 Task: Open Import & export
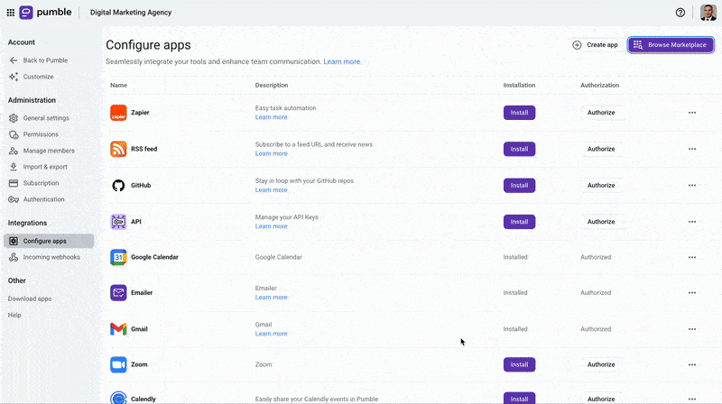click(x=38, y=167)
